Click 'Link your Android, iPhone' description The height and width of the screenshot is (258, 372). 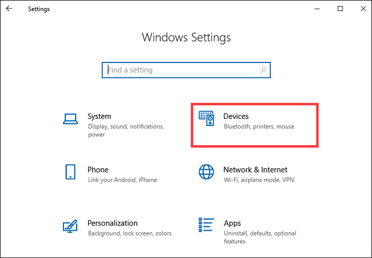123,180
